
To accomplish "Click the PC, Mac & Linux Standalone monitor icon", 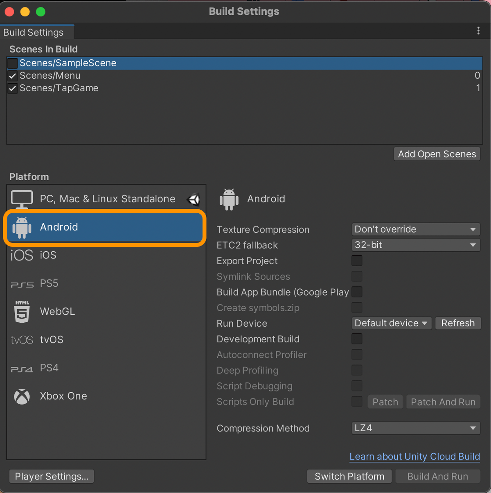I will pos(22,199).
